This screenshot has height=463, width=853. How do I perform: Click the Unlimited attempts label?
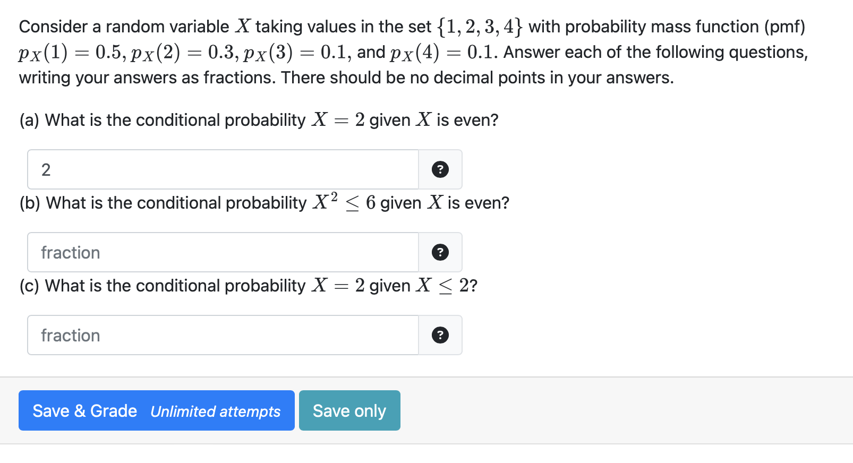pyautogui.click(x=215, y=411)
